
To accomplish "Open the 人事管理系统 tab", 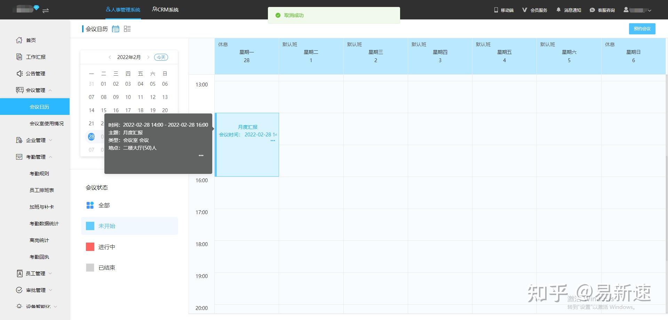I will coord(123,10).
